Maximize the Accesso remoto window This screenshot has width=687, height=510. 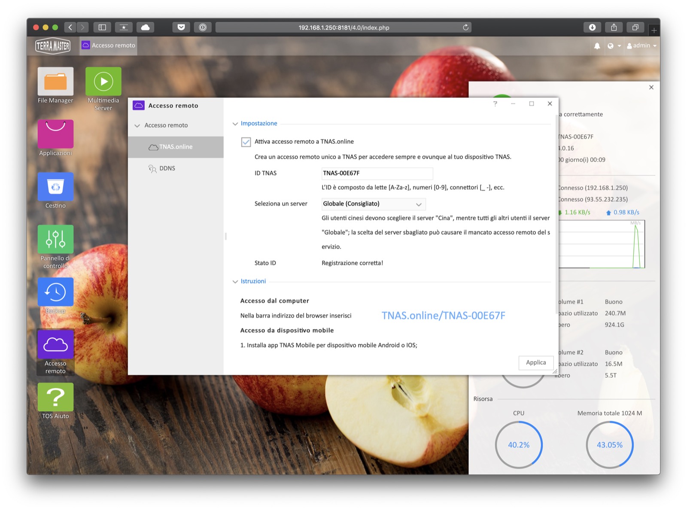(x=532, y=103)
